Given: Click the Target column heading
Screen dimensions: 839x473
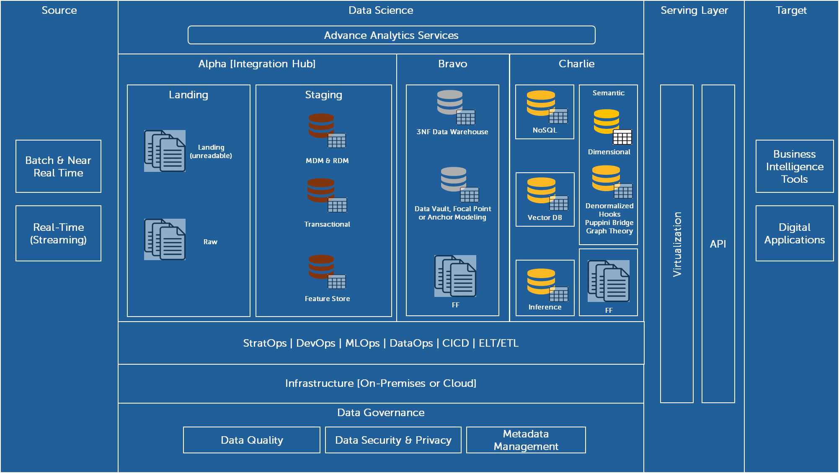Looking at the screenshot, I should [x=791, y=10].
